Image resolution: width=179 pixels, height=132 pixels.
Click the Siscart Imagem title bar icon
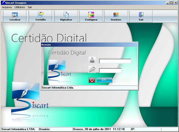pos(3,3)
